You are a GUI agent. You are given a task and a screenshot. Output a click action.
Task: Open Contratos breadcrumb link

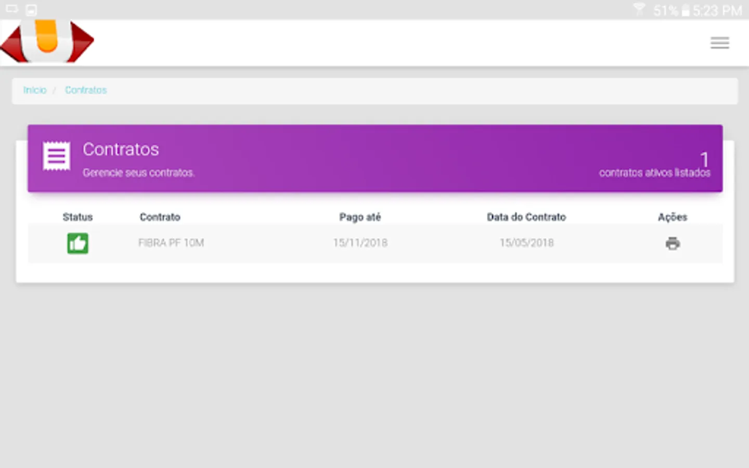tap(86, 90)
